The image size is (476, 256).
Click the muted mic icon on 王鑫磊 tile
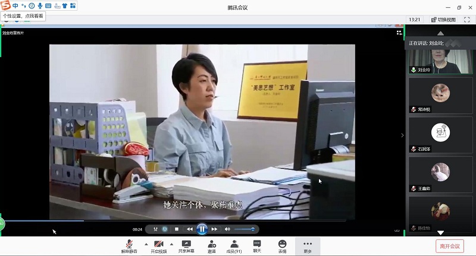pos(414,188)
